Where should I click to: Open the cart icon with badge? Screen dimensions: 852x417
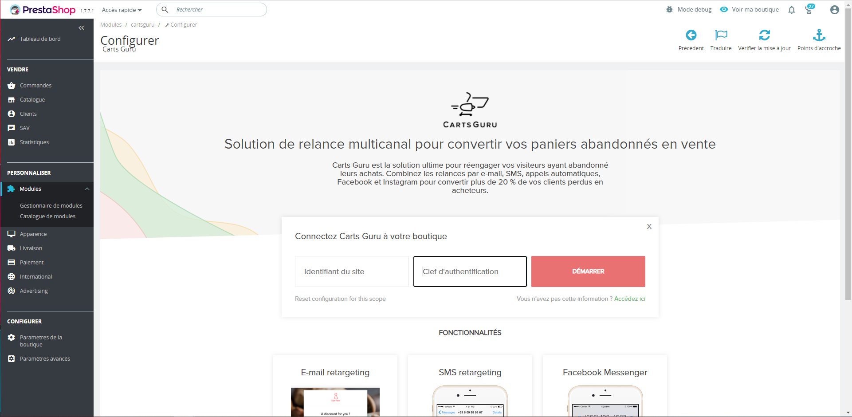tap(809, 9)
